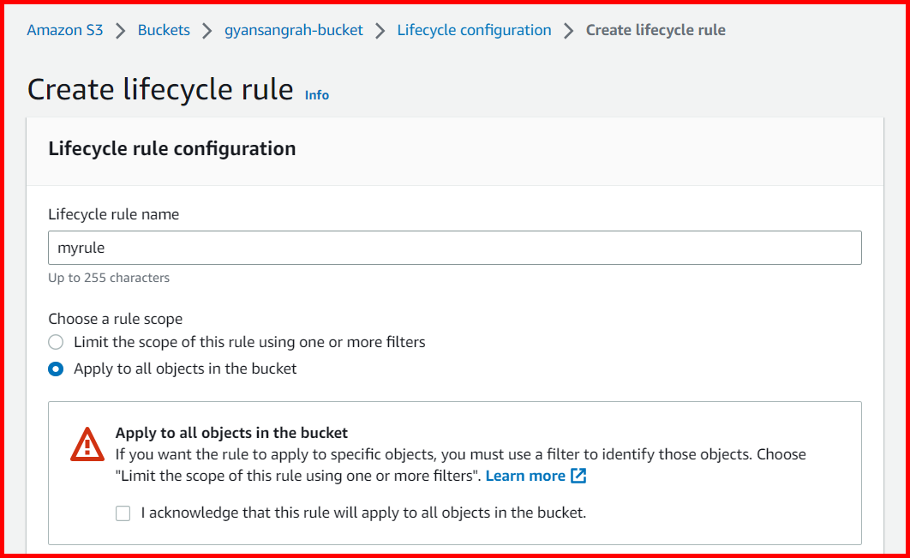Go to Lifecycle configuration via breadcrumb

point(474,29)
